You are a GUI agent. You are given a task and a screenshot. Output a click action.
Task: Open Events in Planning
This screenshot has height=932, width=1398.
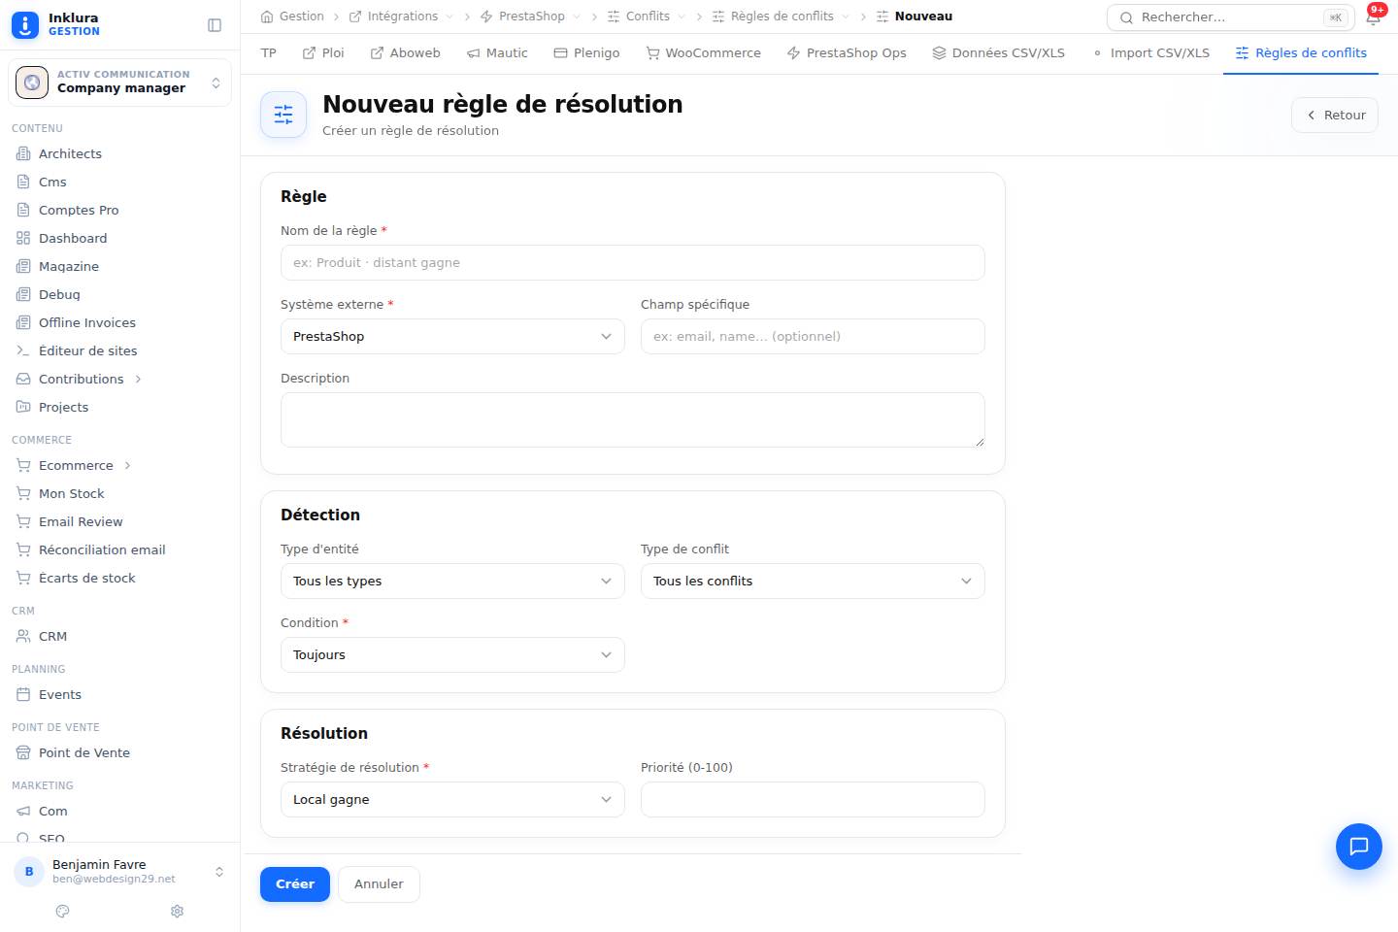[119, 694]
